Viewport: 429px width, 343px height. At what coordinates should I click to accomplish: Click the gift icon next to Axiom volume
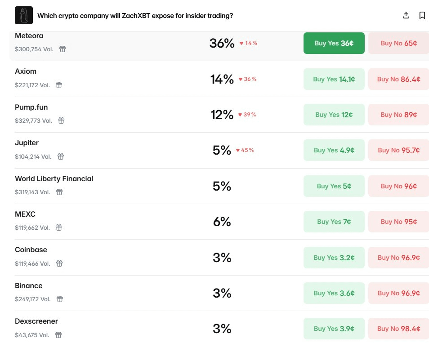coord(59,85)
